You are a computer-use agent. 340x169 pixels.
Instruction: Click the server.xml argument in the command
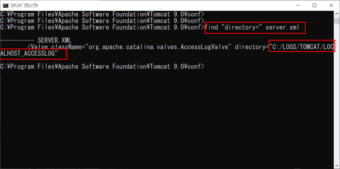(x=282, y=28)
